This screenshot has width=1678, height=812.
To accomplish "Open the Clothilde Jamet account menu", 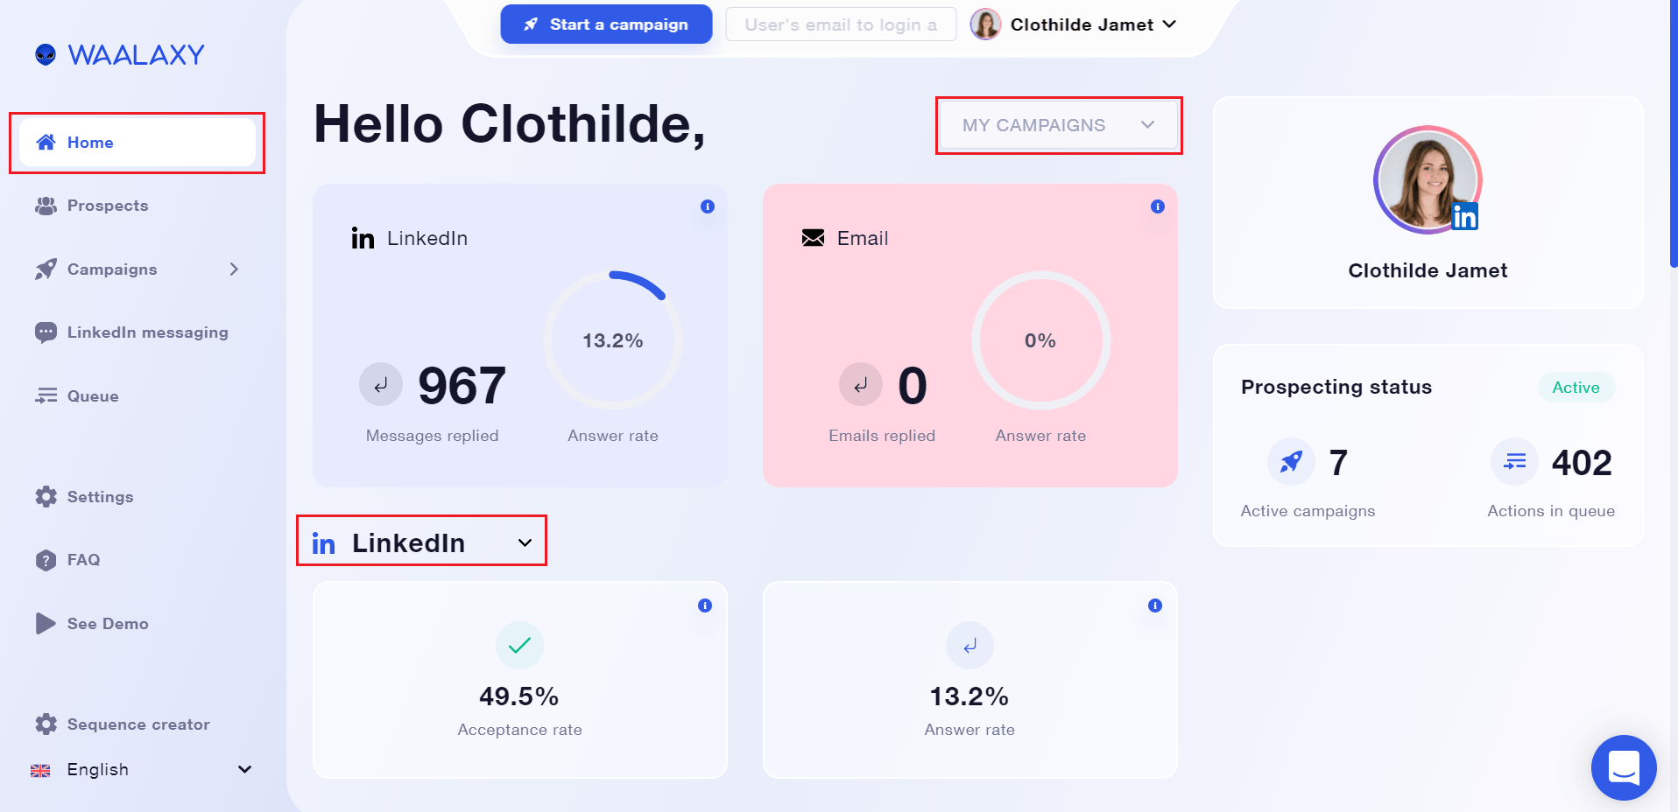I will tap(1074, 24).
